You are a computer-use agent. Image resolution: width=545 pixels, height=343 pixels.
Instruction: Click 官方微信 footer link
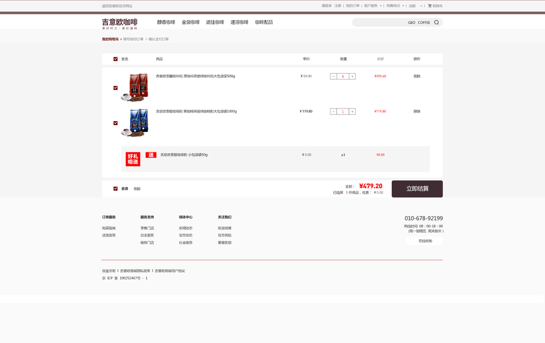(225, 236)
